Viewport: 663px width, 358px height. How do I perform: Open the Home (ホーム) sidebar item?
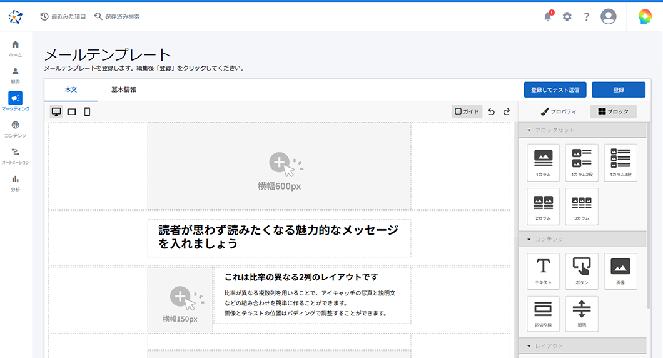click(15, 49)
